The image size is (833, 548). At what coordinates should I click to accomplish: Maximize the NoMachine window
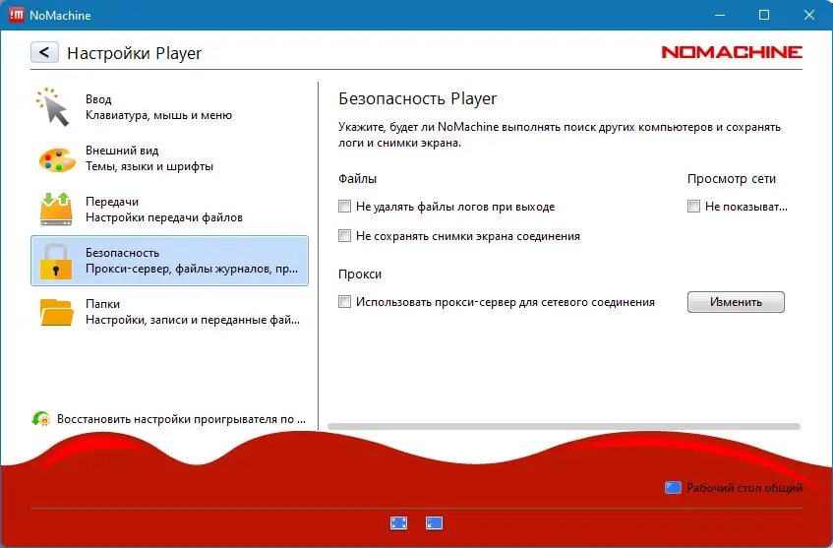click(x=764, y=15)
